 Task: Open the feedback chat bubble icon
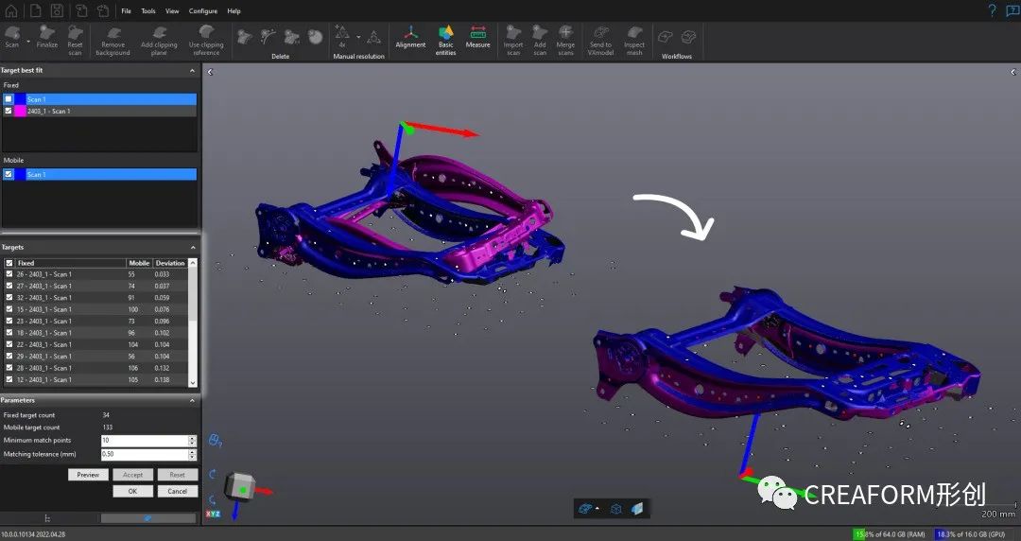click(1012, 10)
